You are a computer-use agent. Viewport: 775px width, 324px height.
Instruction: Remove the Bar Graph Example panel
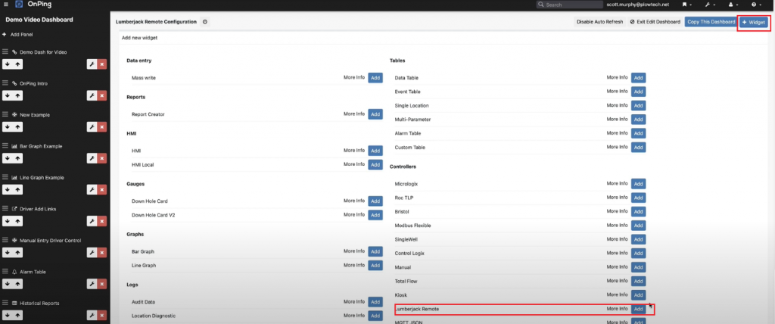point(102,158)
